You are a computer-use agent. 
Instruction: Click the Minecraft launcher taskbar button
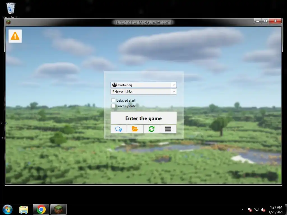pos(59,209)
